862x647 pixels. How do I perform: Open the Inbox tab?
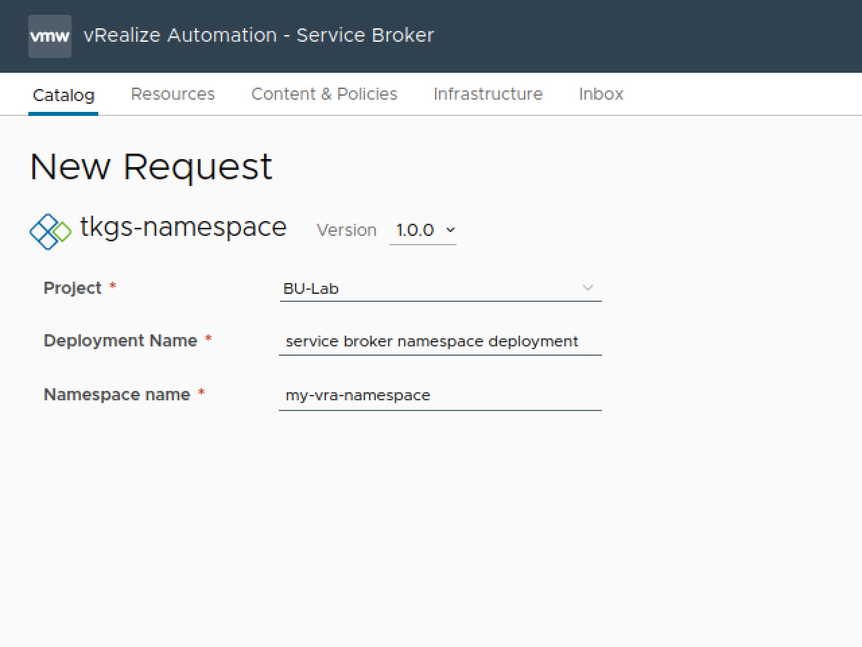[601, 94]
